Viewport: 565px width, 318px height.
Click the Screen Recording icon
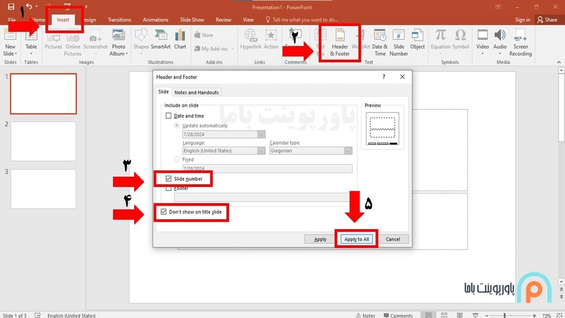[x=520, y=43]
